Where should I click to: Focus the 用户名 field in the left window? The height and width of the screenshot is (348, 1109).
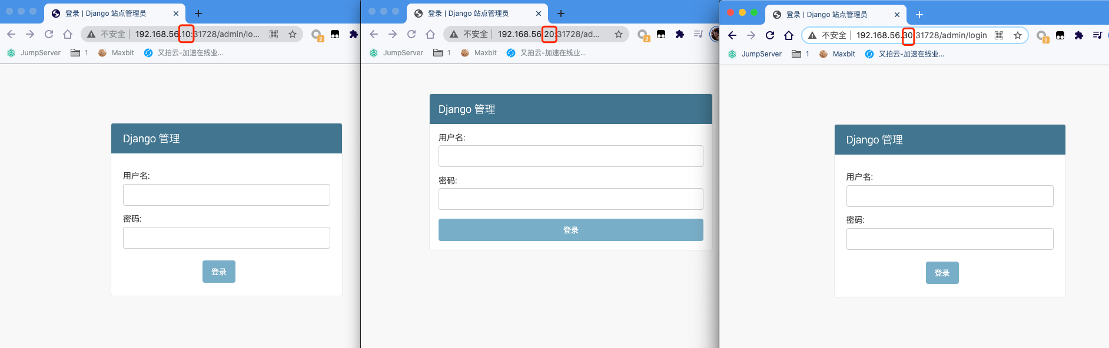pos(227,195)
